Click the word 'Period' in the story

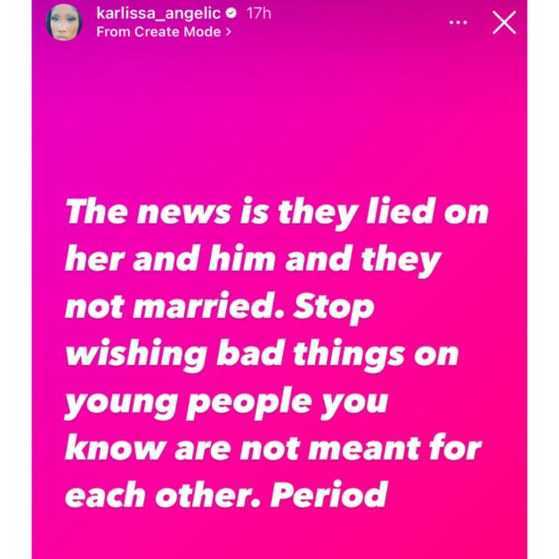click(x=329, y=495)
